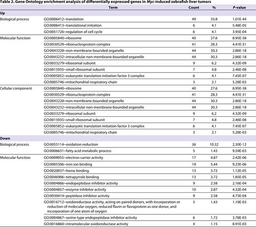Screen dimensions: 256x227
Task: Click P-value '1.01E-44'
Action: point(239,19)
